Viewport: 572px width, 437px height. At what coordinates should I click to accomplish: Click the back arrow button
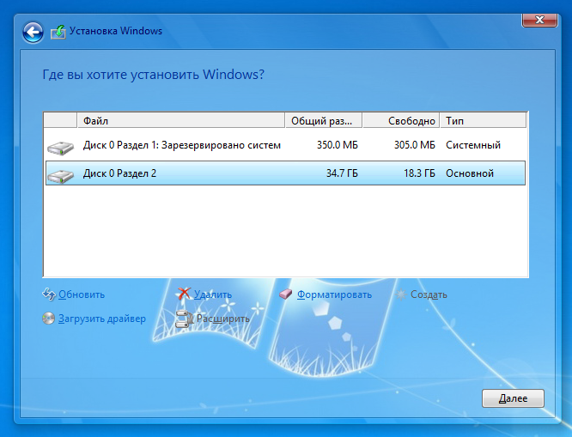pyautogui.click(x=33, y=32)
